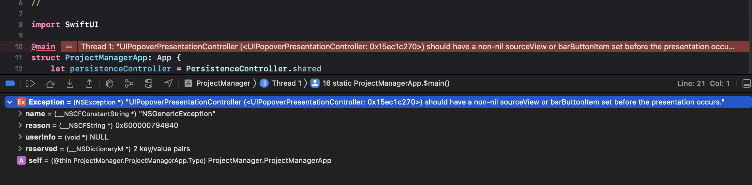Click the Simulate Location arrow icon
Image resolution: width=752 pixels, height=185 pixels.
coord(168,83)
